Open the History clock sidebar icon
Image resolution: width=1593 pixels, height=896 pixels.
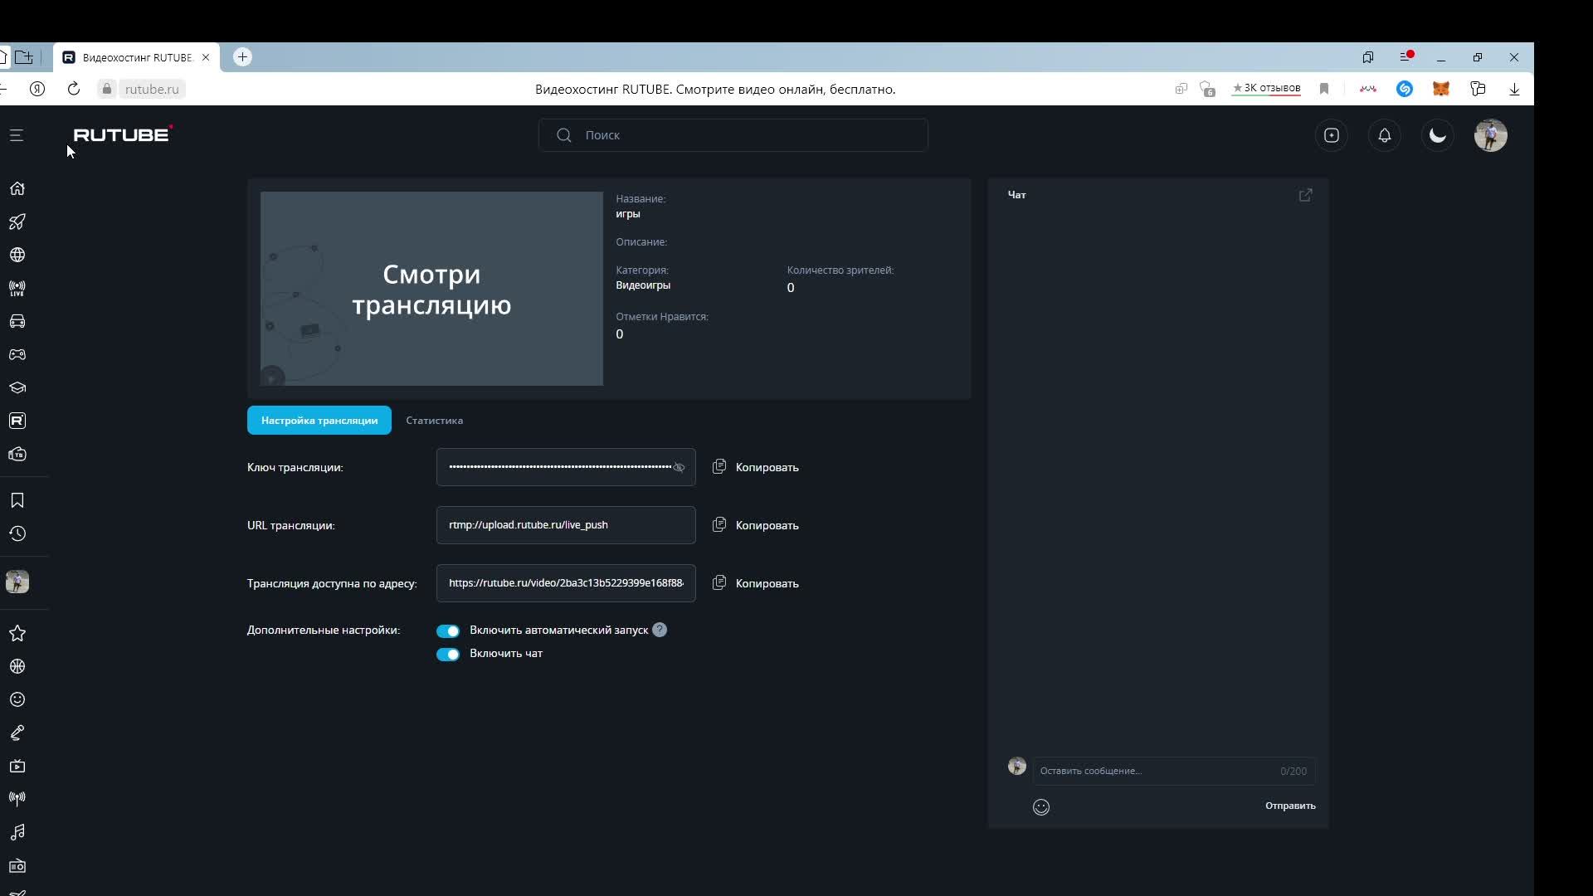point(17,533)
